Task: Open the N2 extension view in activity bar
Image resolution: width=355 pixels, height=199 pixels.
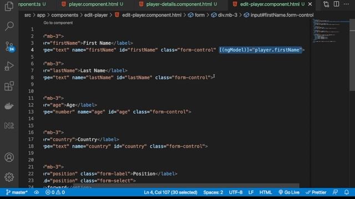Action: click(9, 125)
